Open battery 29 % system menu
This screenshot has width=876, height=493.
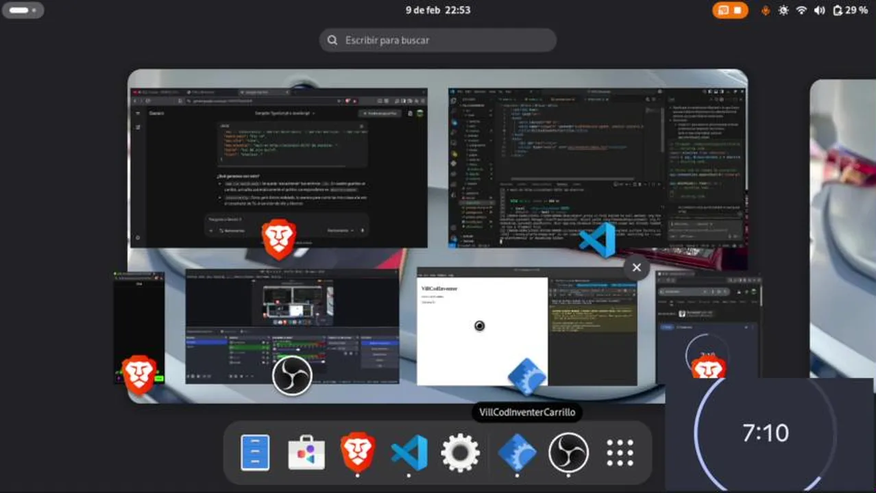click(x=850, y=10)
